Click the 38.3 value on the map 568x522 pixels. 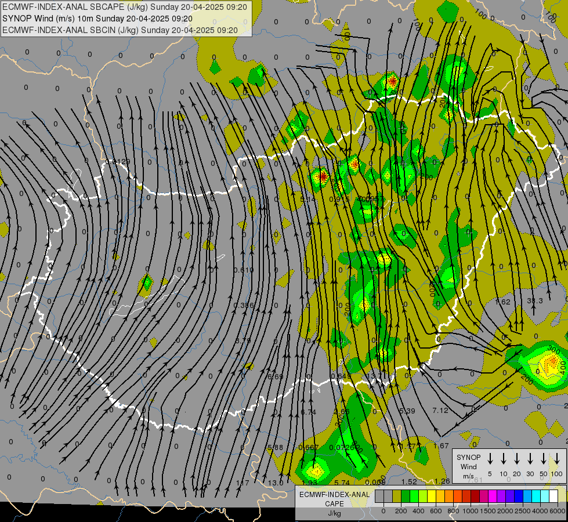point(535,300)
